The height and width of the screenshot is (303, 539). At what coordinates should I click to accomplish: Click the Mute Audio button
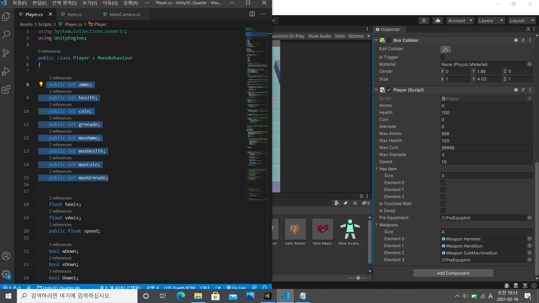click(319, 36)
